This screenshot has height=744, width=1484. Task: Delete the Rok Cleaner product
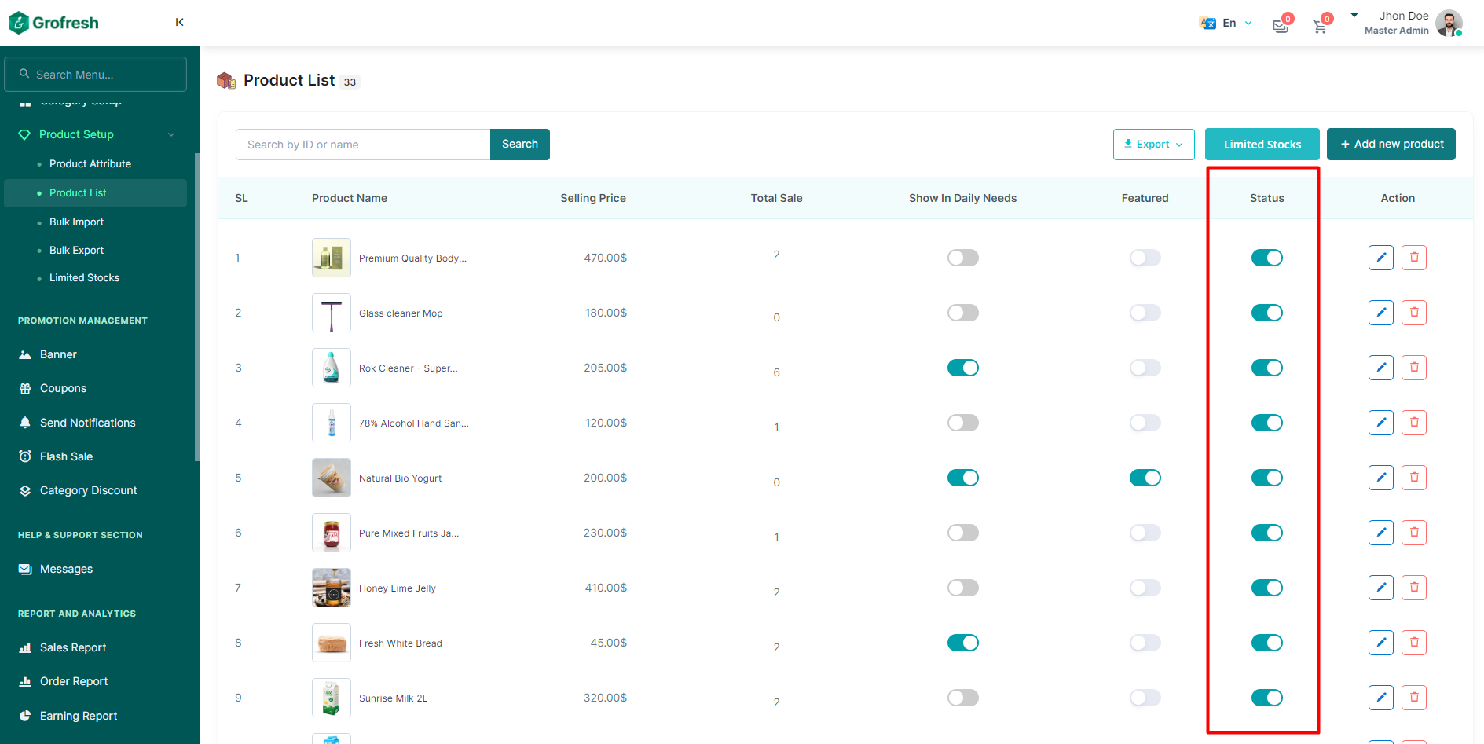(x=1414, y=368)
